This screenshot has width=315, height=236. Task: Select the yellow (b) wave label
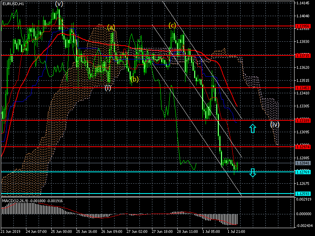pos(134,79)
